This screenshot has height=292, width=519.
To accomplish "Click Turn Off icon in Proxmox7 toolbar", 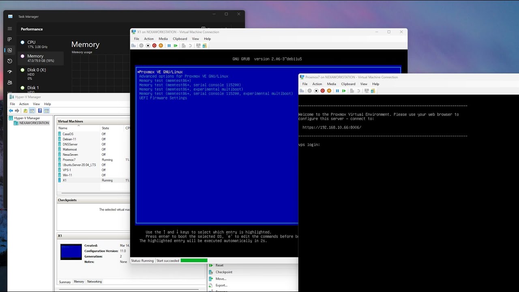I will coord(316,91).
